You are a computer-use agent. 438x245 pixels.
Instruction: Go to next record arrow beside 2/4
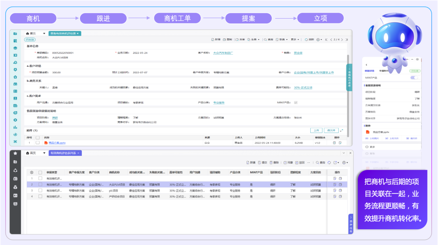click(342, 40)
